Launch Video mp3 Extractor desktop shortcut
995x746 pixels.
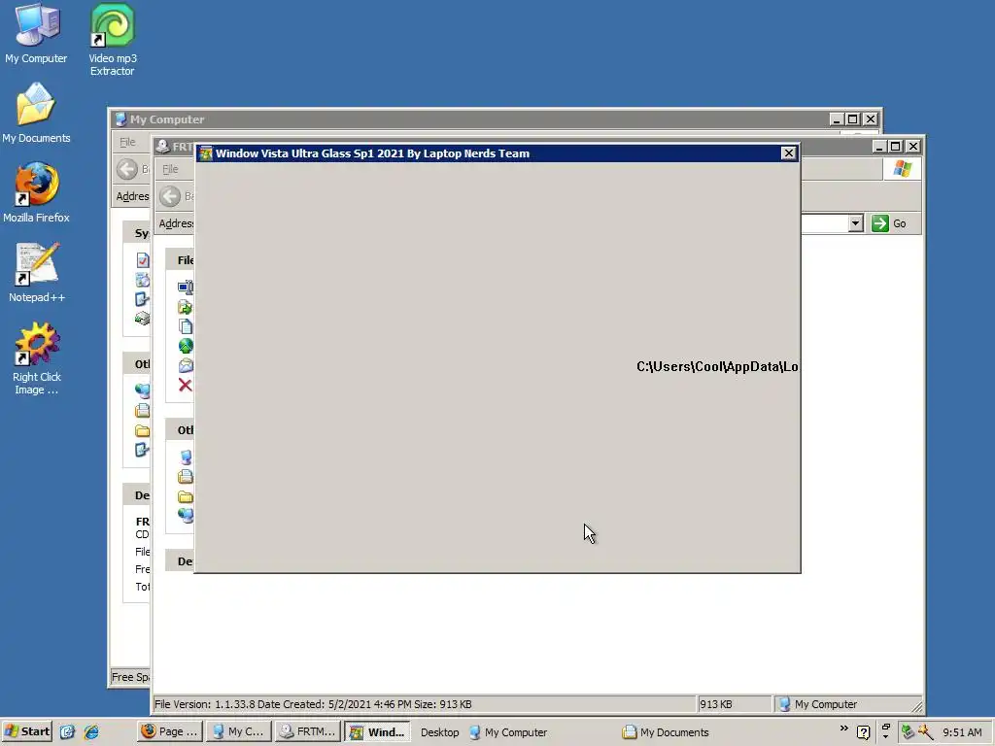(x=113, y=39)
